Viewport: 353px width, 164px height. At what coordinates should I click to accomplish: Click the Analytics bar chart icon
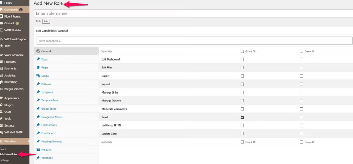coord(1,76)
